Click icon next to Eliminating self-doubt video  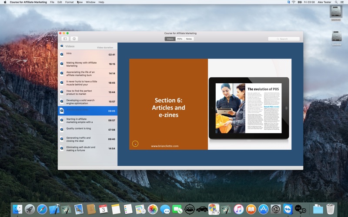tap(62, 148)
